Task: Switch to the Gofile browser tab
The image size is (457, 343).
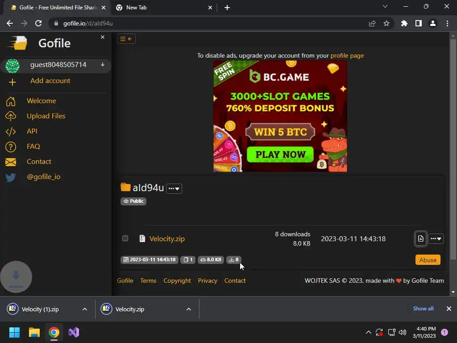Action: click(x=58, y=8)
